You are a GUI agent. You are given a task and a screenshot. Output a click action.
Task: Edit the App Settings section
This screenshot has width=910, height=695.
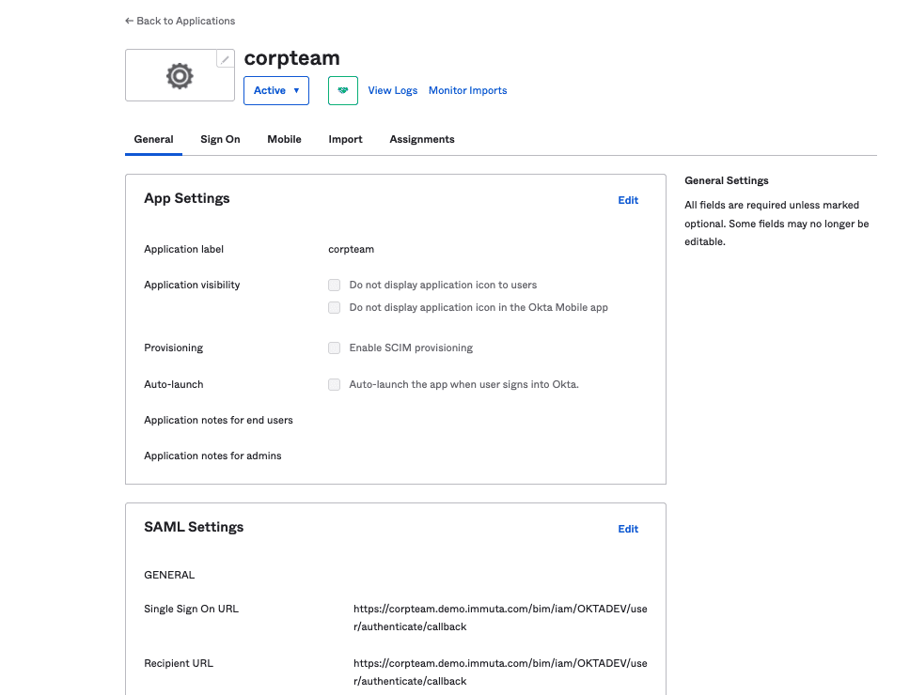[628, 200]
